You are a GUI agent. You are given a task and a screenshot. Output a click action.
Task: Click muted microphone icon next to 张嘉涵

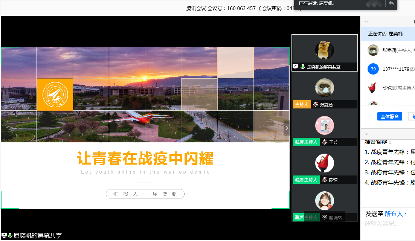(315, 105)
